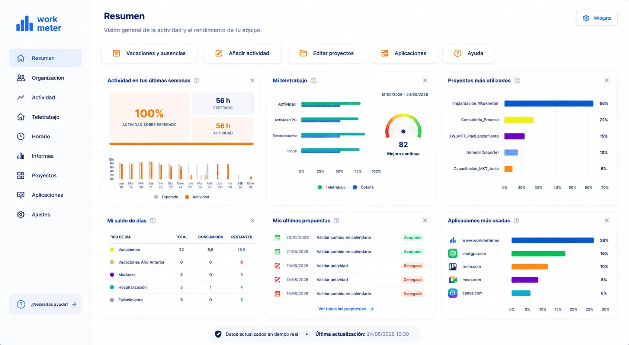Click edit icon for 19/05/2026 proposal
Viewport: 629px width, 345px height.
[277, 266]
